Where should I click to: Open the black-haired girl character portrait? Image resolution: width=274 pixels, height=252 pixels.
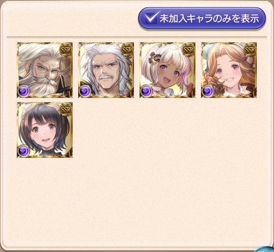click(x=45, y=130)
